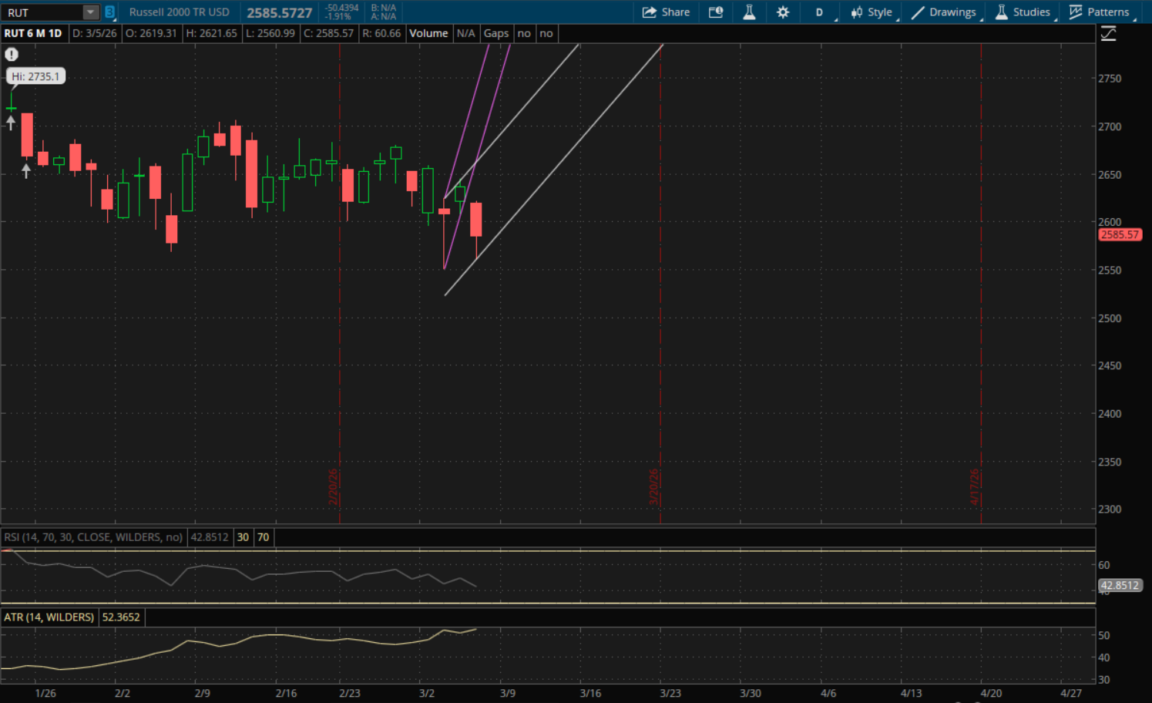This screenshot has height=703, width=1152.
Task: Click the flask Edit Studies icon
Action: coord(749,12)
